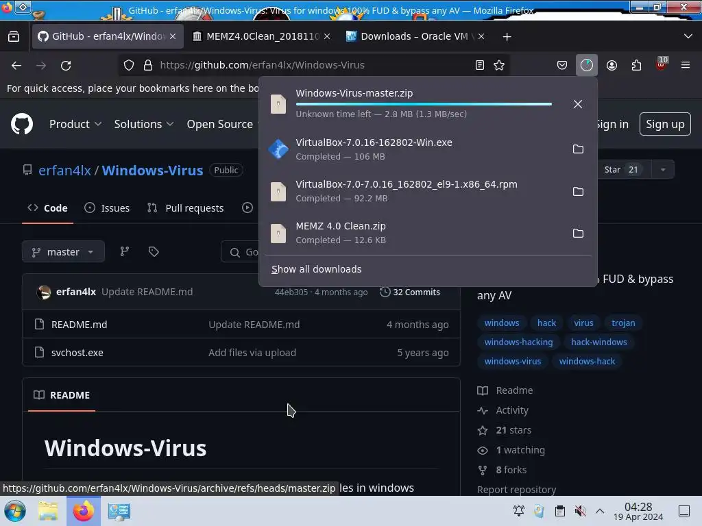Click the Windows Start orb
702x526 pixels.
click(x=15, y=511)
